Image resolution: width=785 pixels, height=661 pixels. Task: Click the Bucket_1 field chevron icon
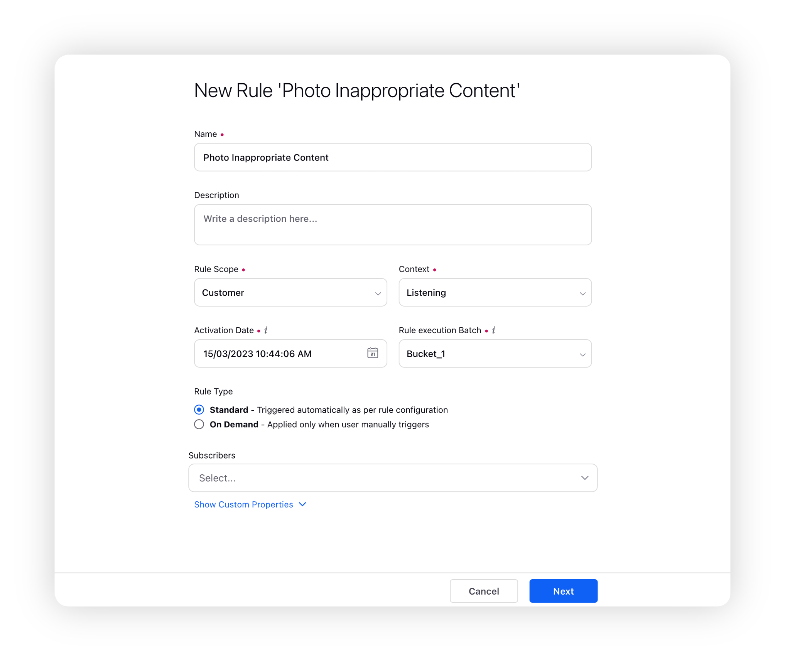582,354
